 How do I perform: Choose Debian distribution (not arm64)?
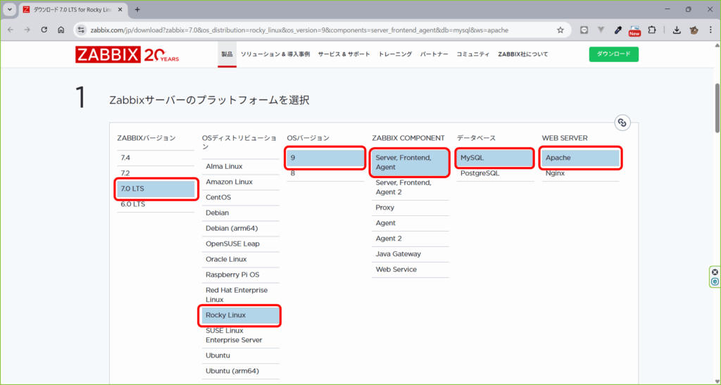241,213
